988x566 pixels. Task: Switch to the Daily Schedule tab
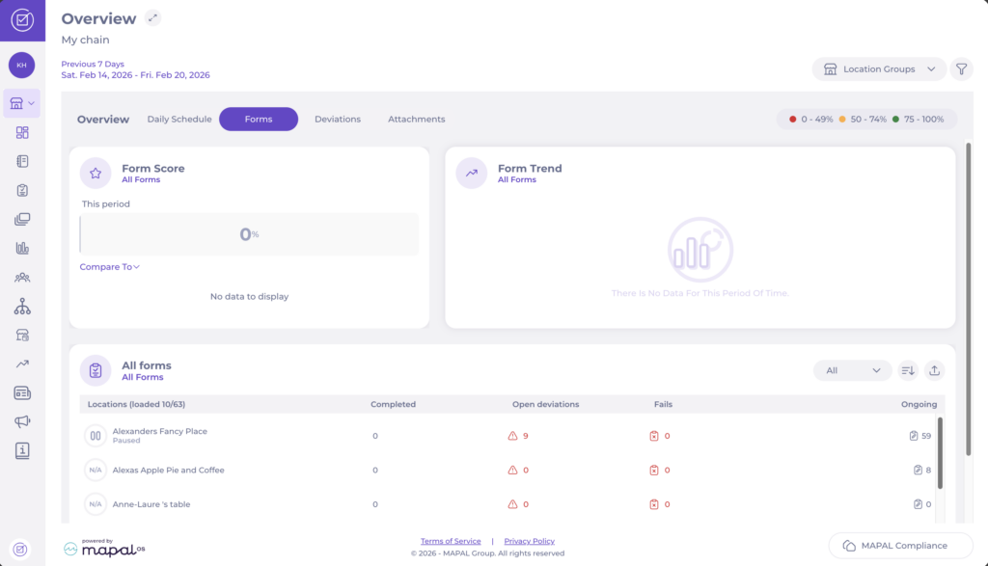click(x=179, y=120)
